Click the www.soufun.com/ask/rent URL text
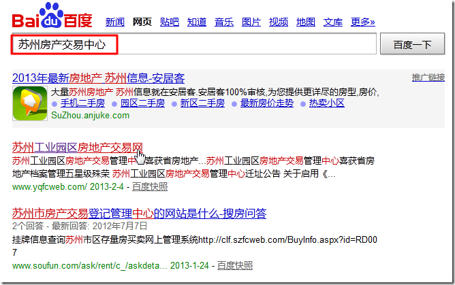This screenshot has height=285, width=455. coord(110,265)
